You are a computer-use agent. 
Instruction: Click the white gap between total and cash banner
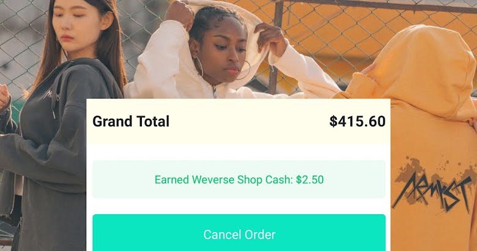239,152
